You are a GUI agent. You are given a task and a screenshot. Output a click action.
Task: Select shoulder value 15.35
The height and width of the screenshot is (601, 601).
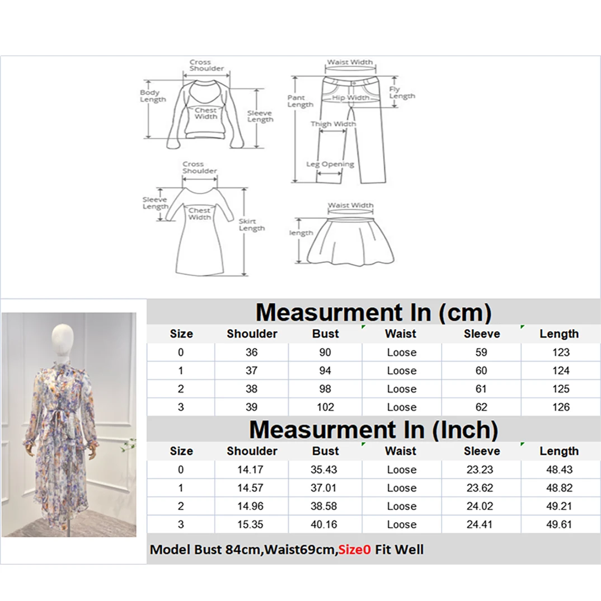tap(250, 524)
